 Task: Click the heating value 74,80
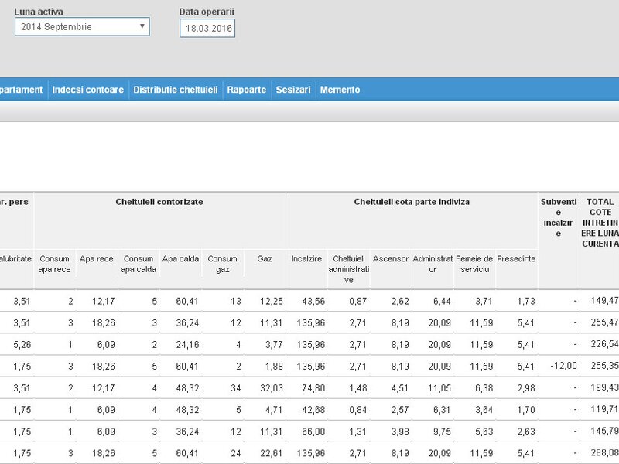[x=313, y=388]
